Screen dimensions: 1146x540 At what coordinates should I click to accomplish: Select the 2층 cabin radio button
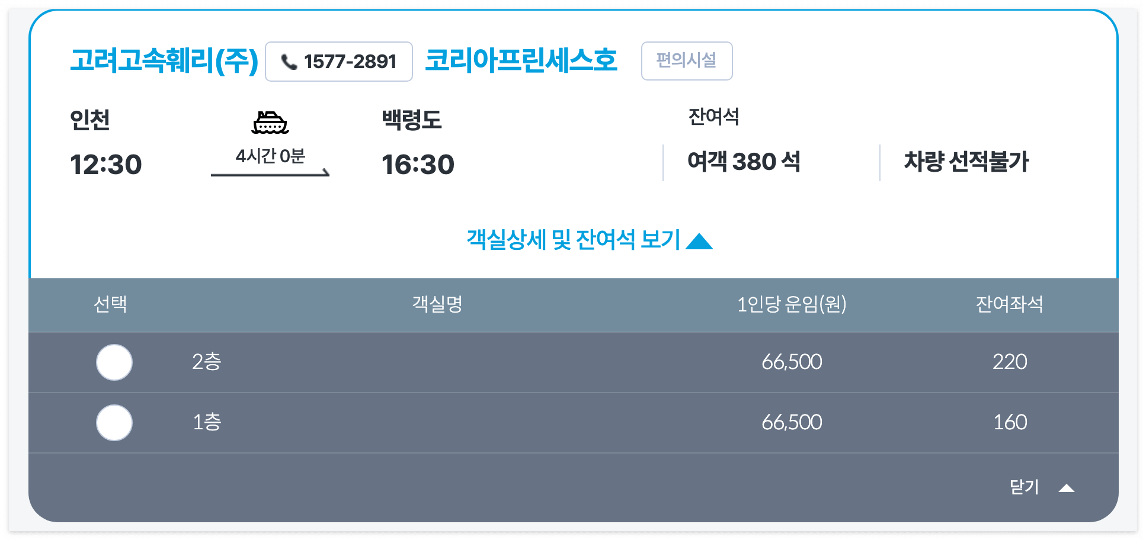114,362
